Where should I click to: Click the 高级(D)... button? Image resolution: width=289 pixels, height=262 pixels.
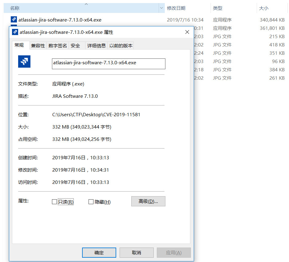coord(148,201)
